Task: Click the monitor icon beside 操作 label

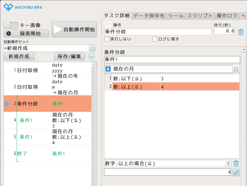Action: 108,25
